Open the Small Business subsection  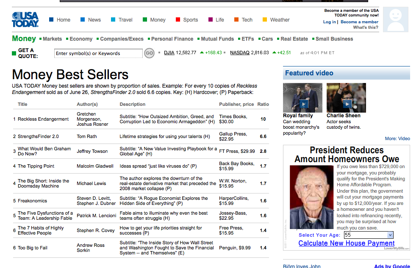click(x=334, y=39)
